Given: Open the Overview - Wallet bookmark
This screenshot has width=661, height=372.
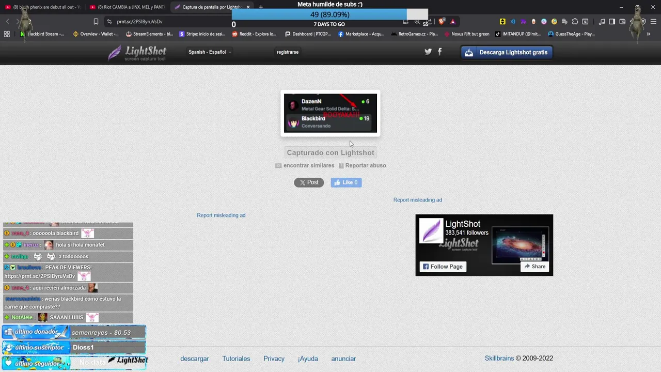Looking at the screenshot, I should 96,34.
